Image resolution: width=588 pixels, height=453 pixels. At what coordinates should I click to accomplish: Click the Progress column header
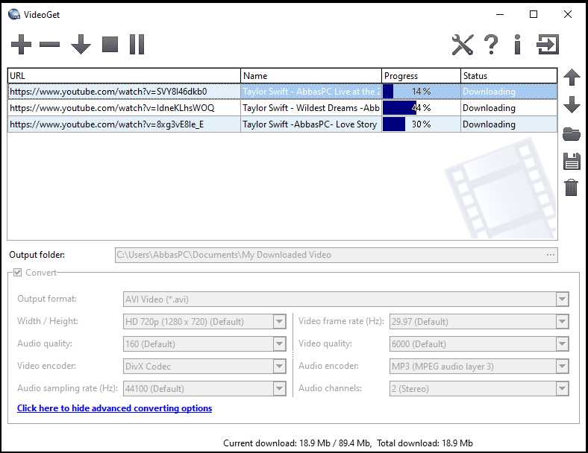click(x=421, y=76)
